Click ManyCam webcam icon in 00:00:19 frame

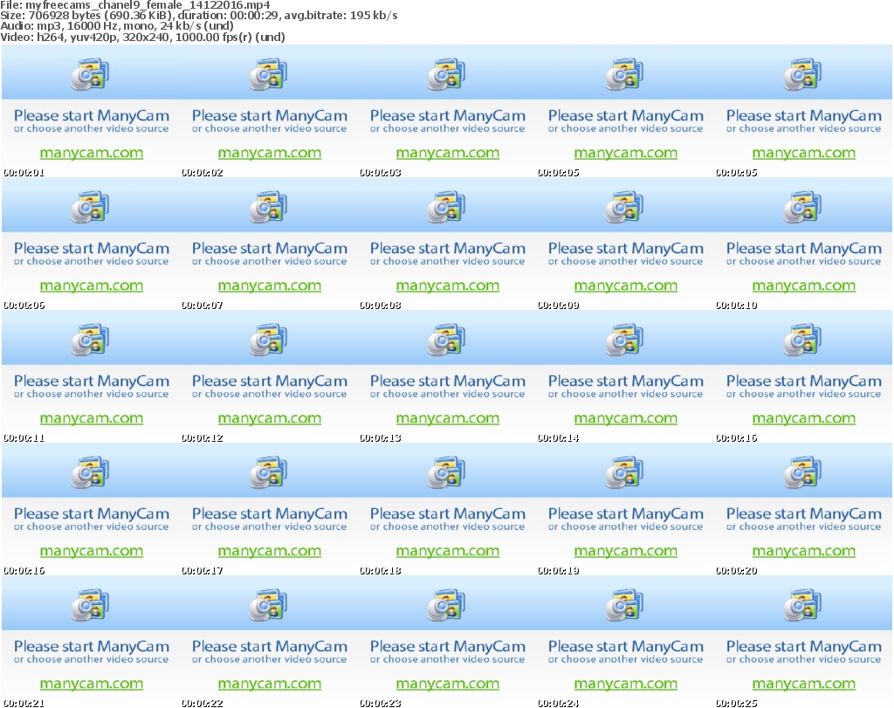(x=624, y=472)
